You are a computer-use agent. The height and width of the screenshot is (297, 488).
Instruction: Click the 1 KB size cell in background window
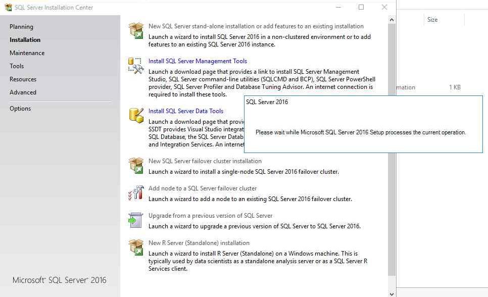tap(455, 87)
